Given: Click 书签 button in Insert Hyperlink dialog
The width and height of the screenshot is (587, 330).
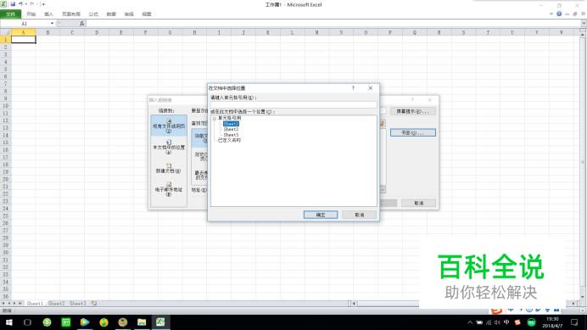Looking at the screenshot, I should (x=412, y=132).
